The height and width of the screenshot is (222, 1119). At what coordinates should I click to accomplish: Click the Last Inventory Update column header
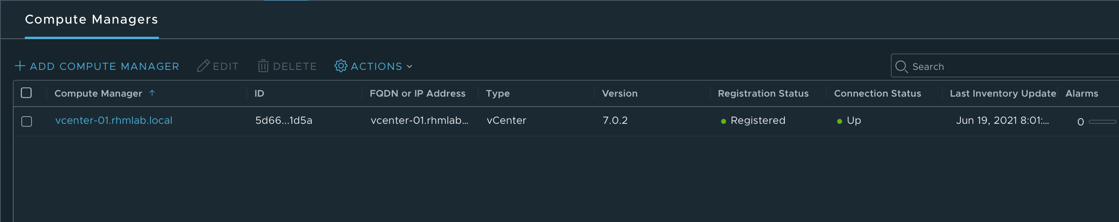[1003, 93]
